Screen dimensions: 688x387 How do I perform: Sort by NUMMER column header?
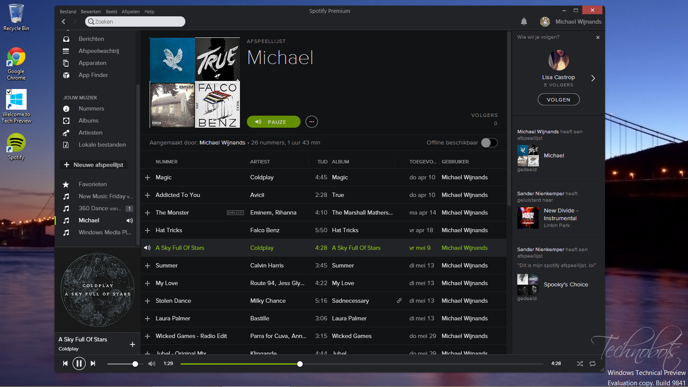167,162
